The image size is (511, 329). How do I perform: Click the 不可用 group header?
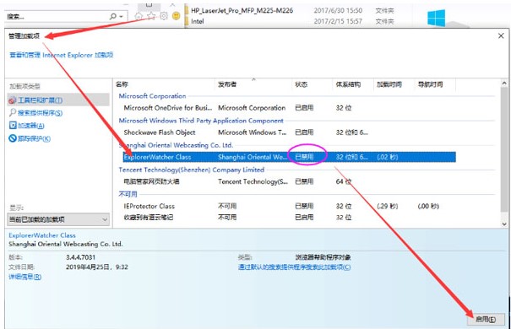click(x=128, y=194)
